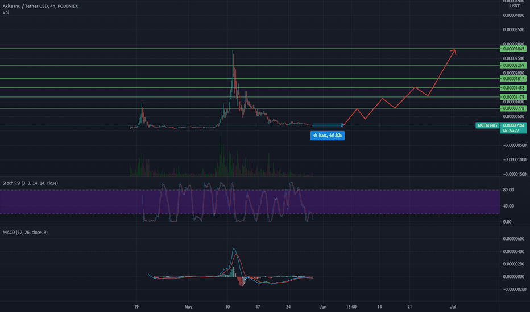Click the -0.00001000 value on price axis

(514, 160)
